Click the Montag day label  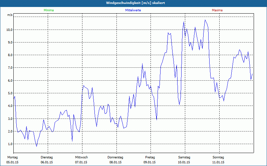point(12,157)
